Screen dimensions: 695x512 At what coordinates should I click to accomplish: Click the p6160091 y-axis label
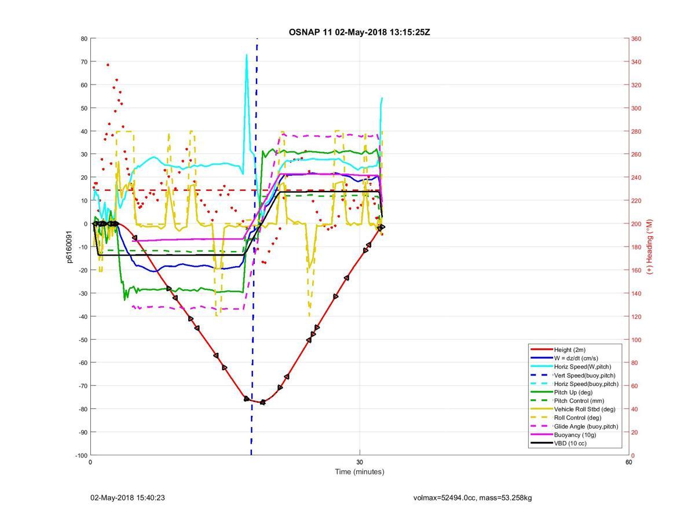(x=69, y=247)
